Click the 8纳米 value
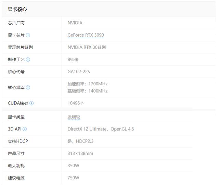This screenshot has width=219, height=185. tap(73, 60)
